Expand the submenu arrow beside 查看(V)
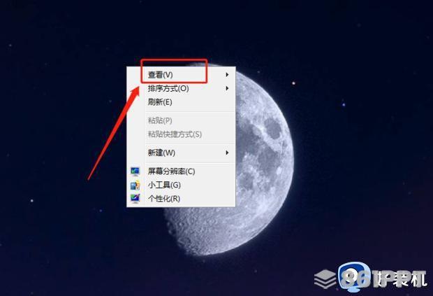Screen dimensions: 433x296 tap(227, 75)
